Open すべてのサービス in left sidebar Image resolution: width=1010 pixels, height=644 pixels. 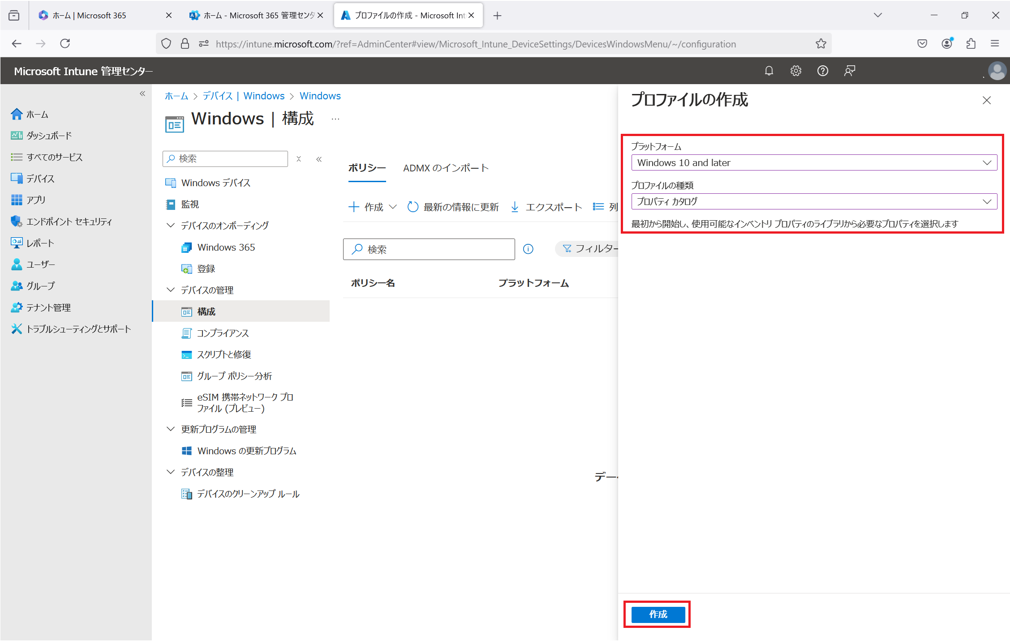pyautogui.click(x=47, y=157)
